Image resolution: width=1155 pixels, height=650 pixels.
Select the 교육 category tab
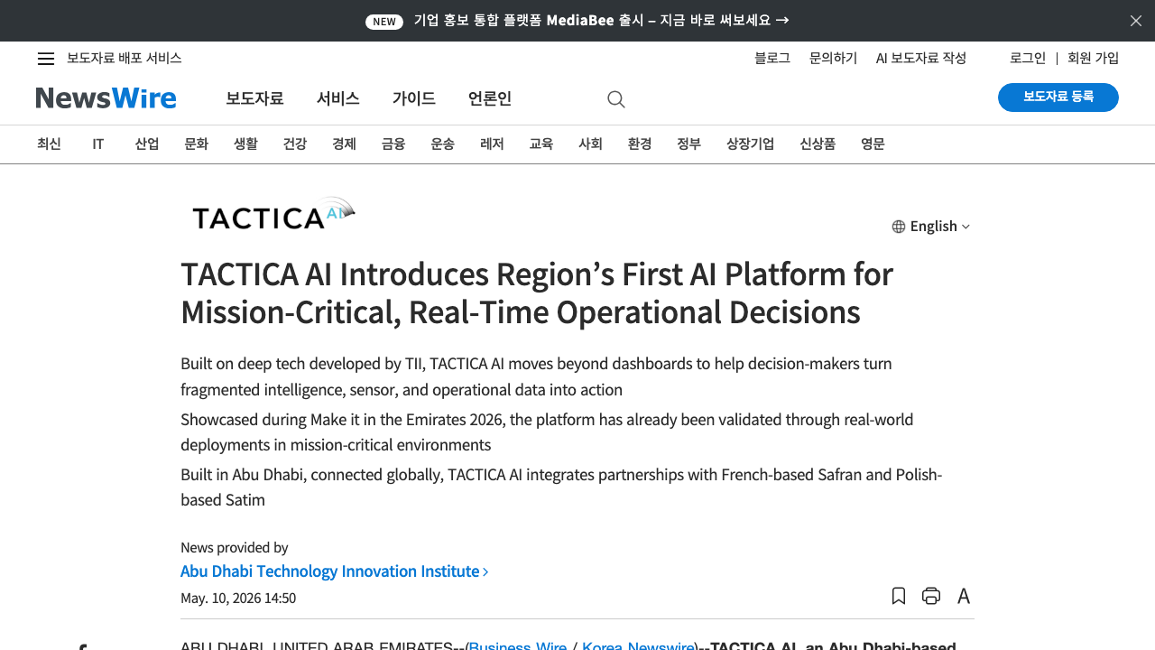[x=541, y=144]
